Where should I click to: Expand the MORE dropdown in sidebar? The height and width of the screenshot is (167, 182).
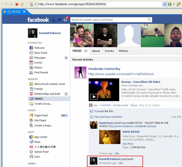[32, 164]
